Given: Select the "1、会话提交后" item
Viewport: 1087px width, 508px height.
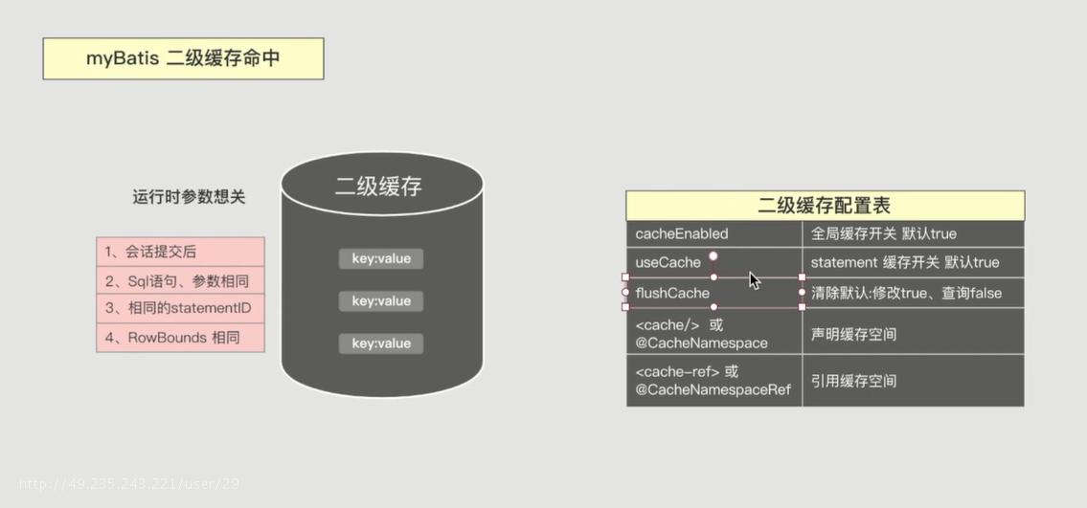Looking at the screenshot, I should (x=180, y=252).
